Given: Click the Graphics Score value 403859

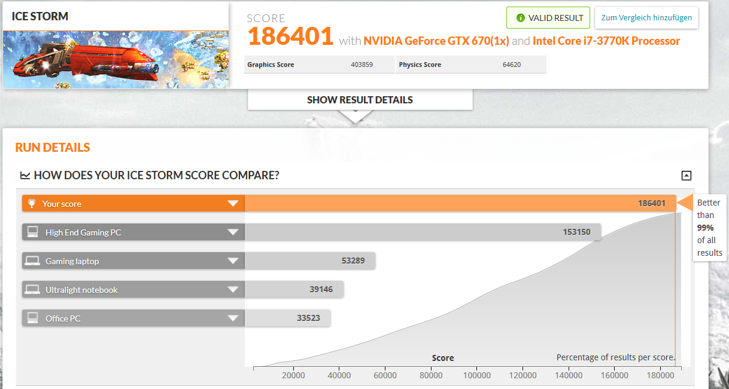Looking at the screenshot, I should [362, 65].
